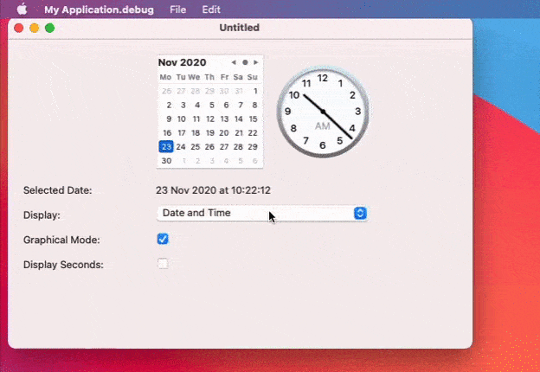Minimize the Untitled window
This screenshot has width=540, height=372.
point(35,28)
